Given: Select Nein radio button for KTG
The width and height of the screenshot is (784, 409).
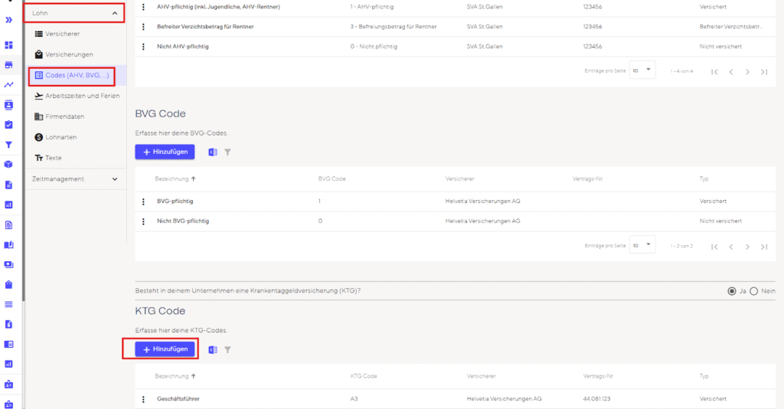Looking at the screenshot, I should [753, 291].
